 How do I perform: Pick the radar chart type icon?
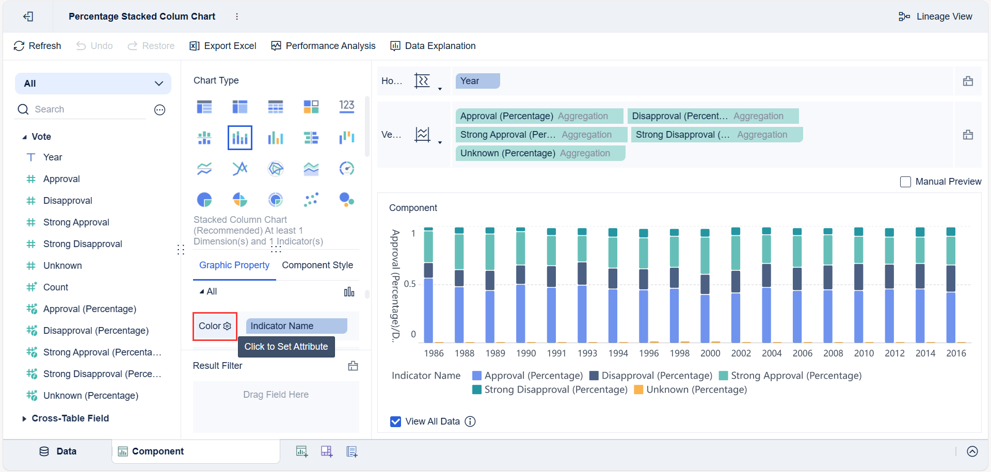(x=276, y=169)
